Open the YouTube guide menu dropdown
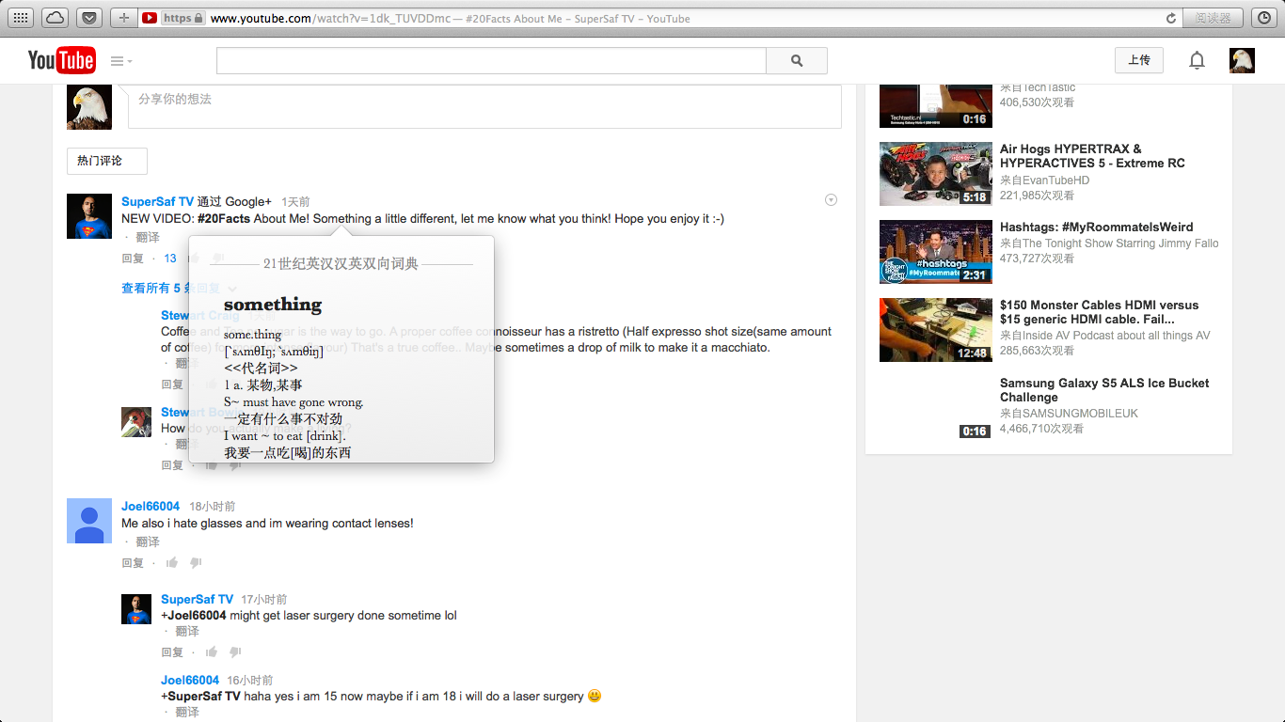 (120, 61)
